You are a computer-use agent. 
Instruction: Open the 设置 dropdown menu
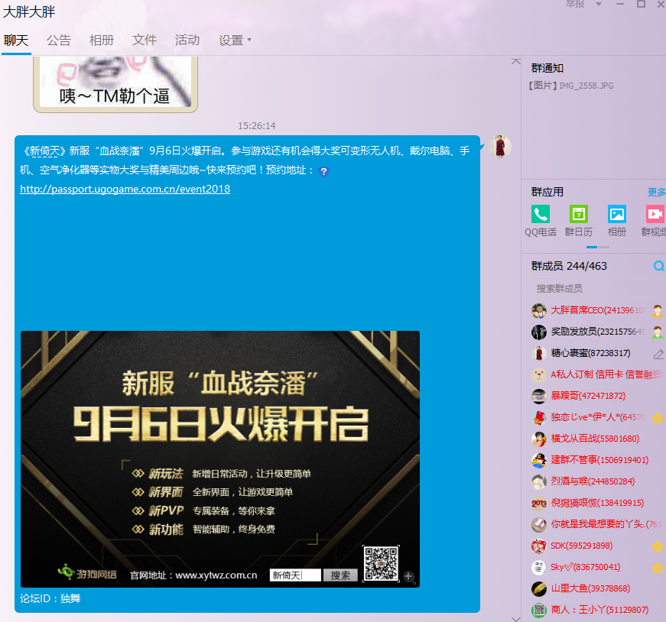235,40
